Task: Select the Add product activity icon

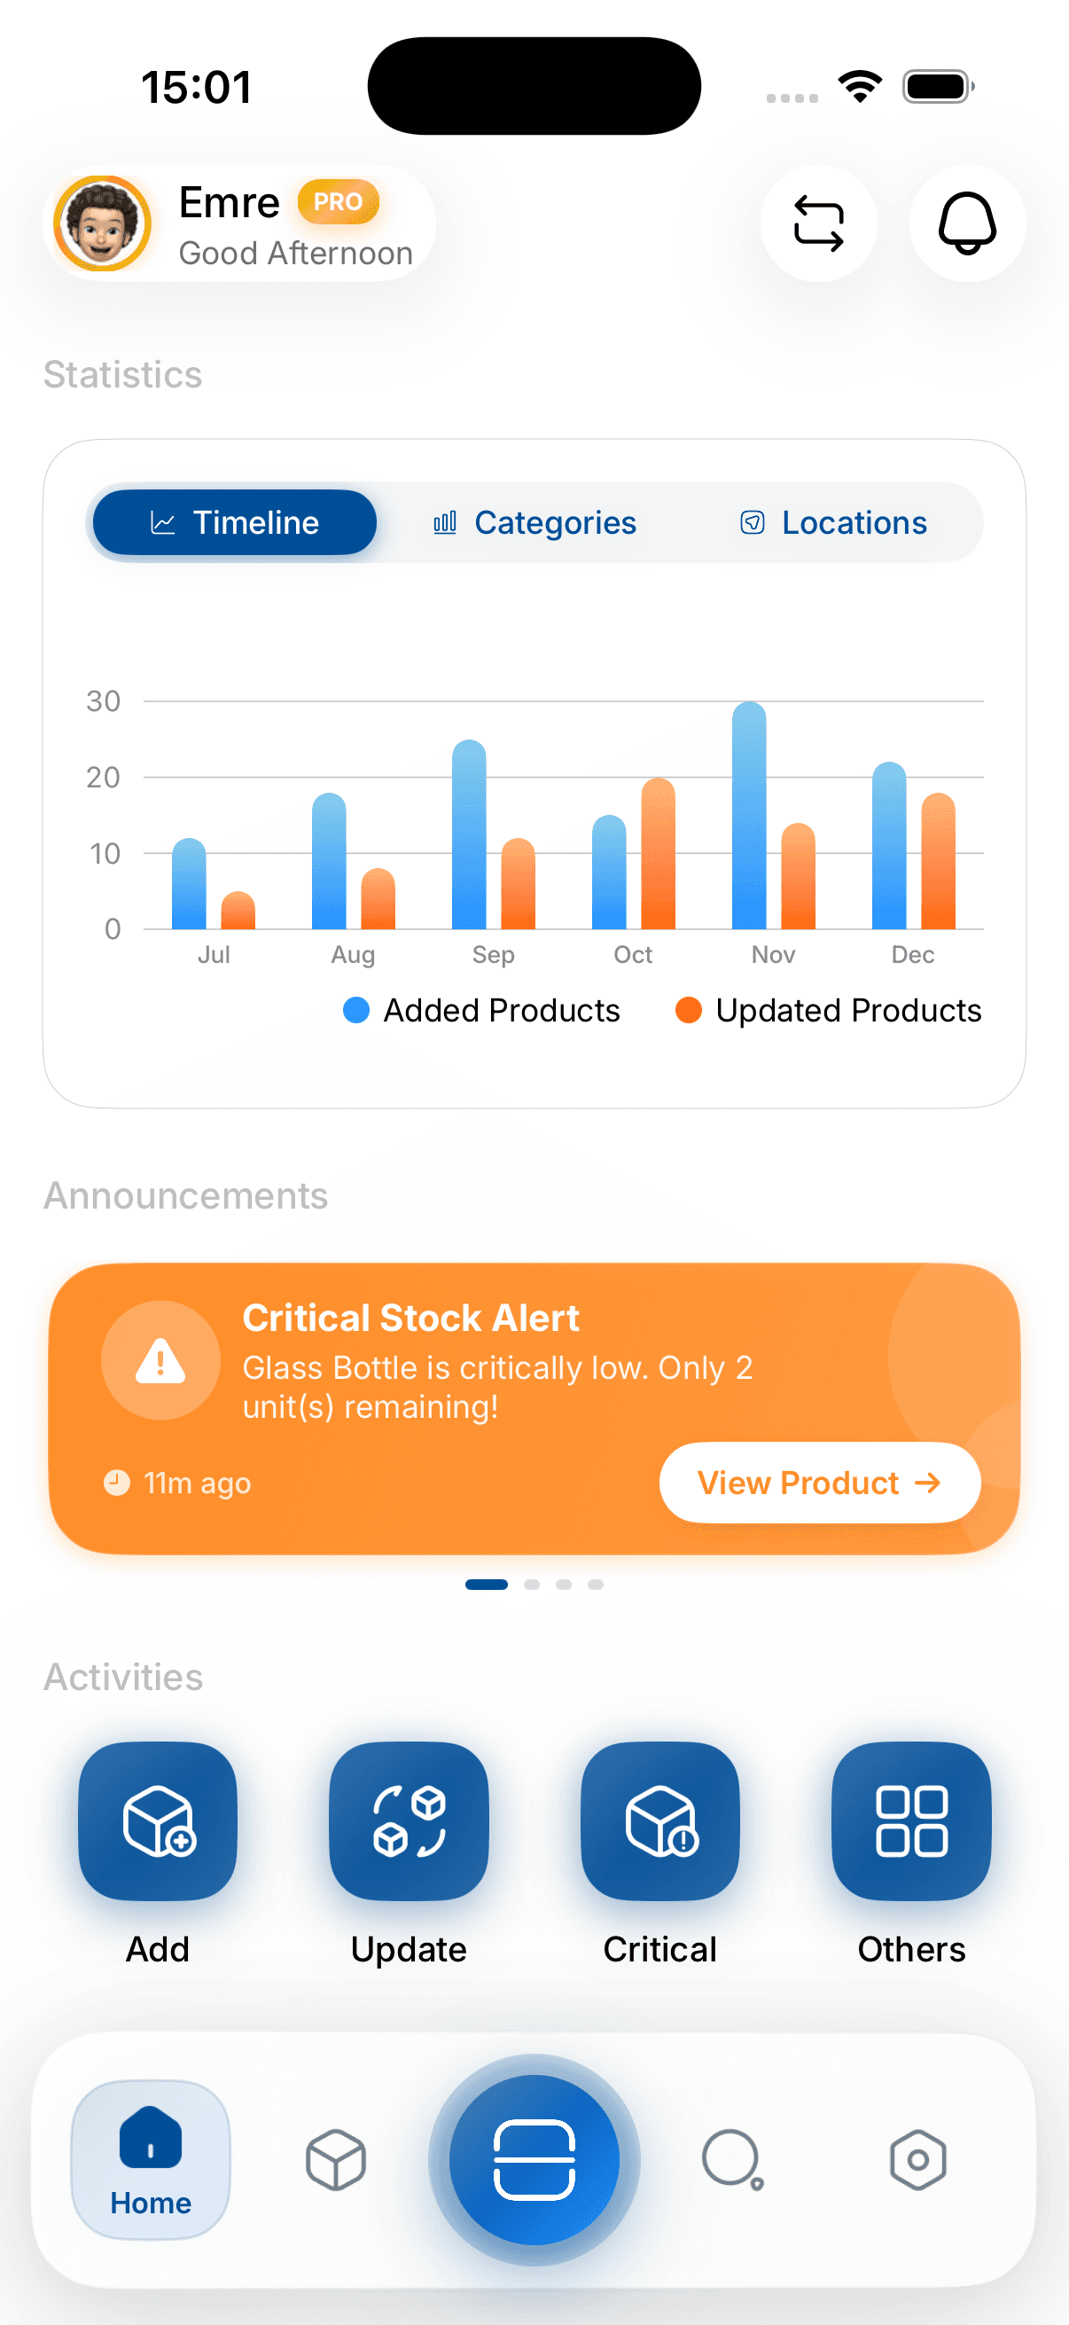Action: coord(157,1823)
